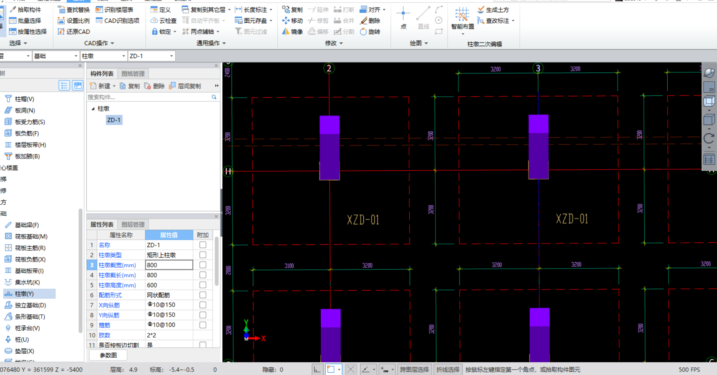
Task: Collapse the 柱墩 tree node
Action: pos(93,109)
